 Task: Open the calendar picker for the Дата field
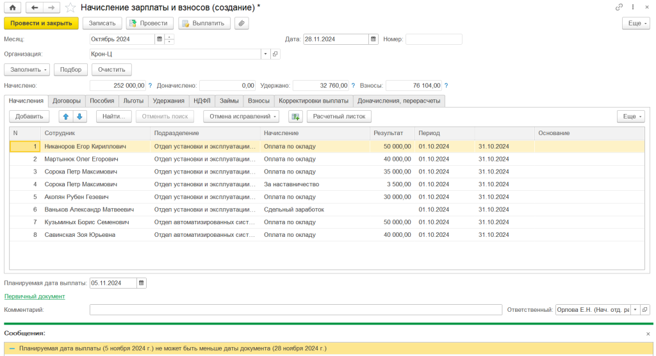[x=373, y=39]
